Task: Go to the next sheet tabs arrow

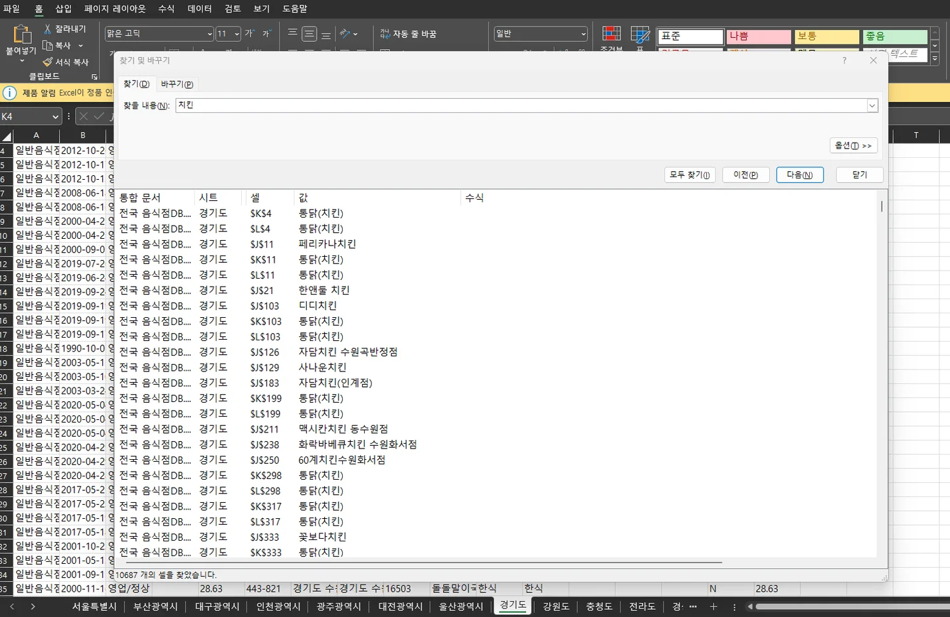Action: tap(33, 607)
